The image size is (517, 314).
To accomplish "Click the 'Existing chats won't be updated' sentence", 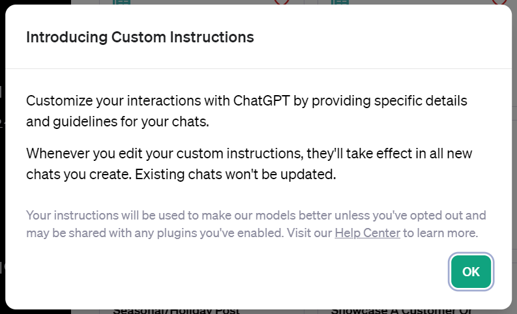I will [235, 175].
